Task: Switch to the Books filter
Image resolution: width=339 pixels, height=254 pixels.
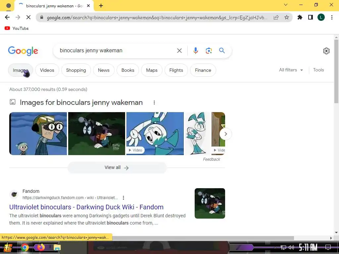Action: click(x=128, y=70)
